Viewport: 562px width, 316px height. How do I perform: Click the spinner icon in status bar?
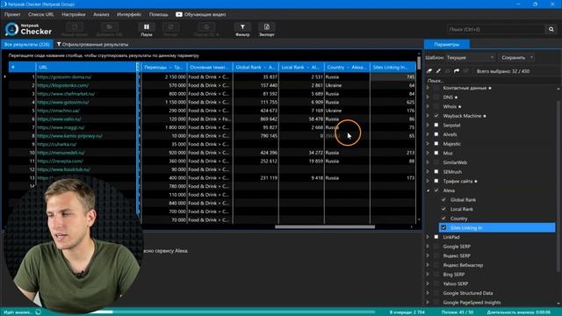39,312
